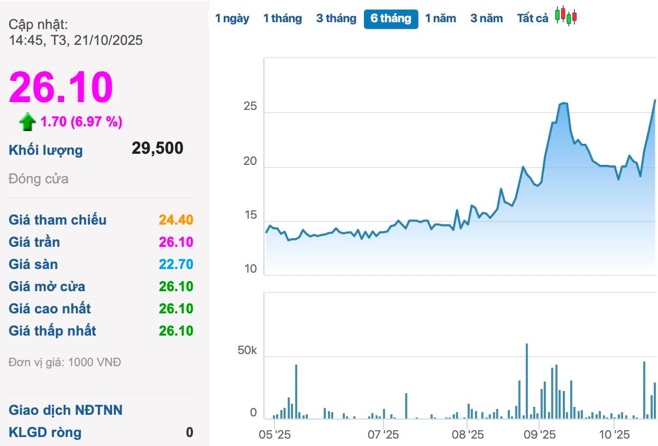Open the '3 năm' chart period
The image size is (658, 446).
tap(487, 18)
